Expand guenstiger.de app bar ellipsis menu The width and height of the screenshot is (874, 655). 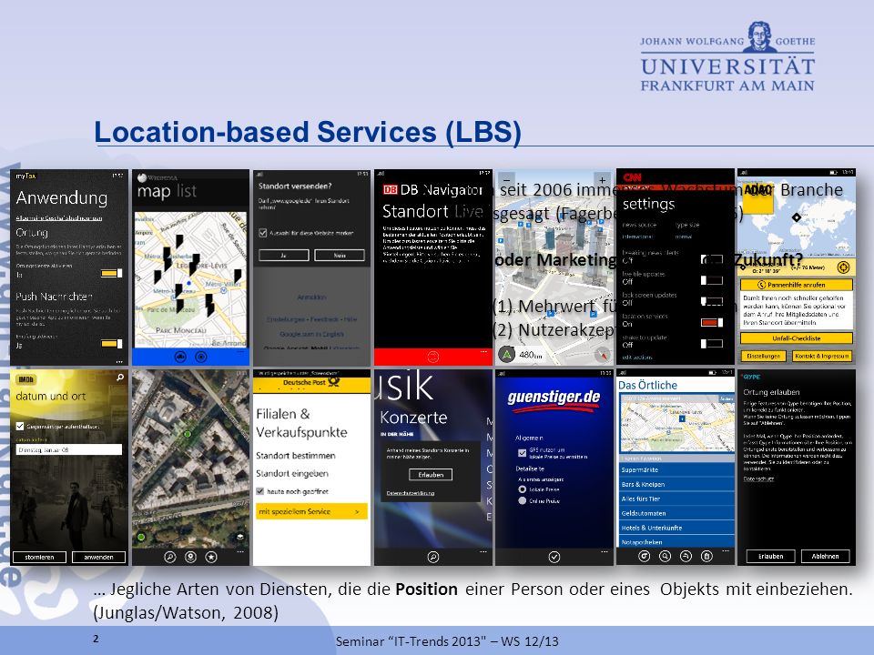[604, 551]
